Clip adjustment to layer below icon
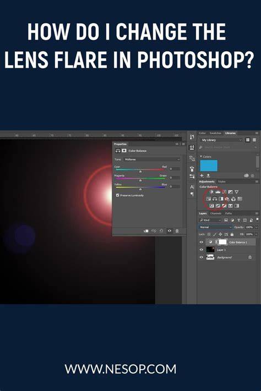This screenshot has height=391, width=261. [x=146, y=231]
